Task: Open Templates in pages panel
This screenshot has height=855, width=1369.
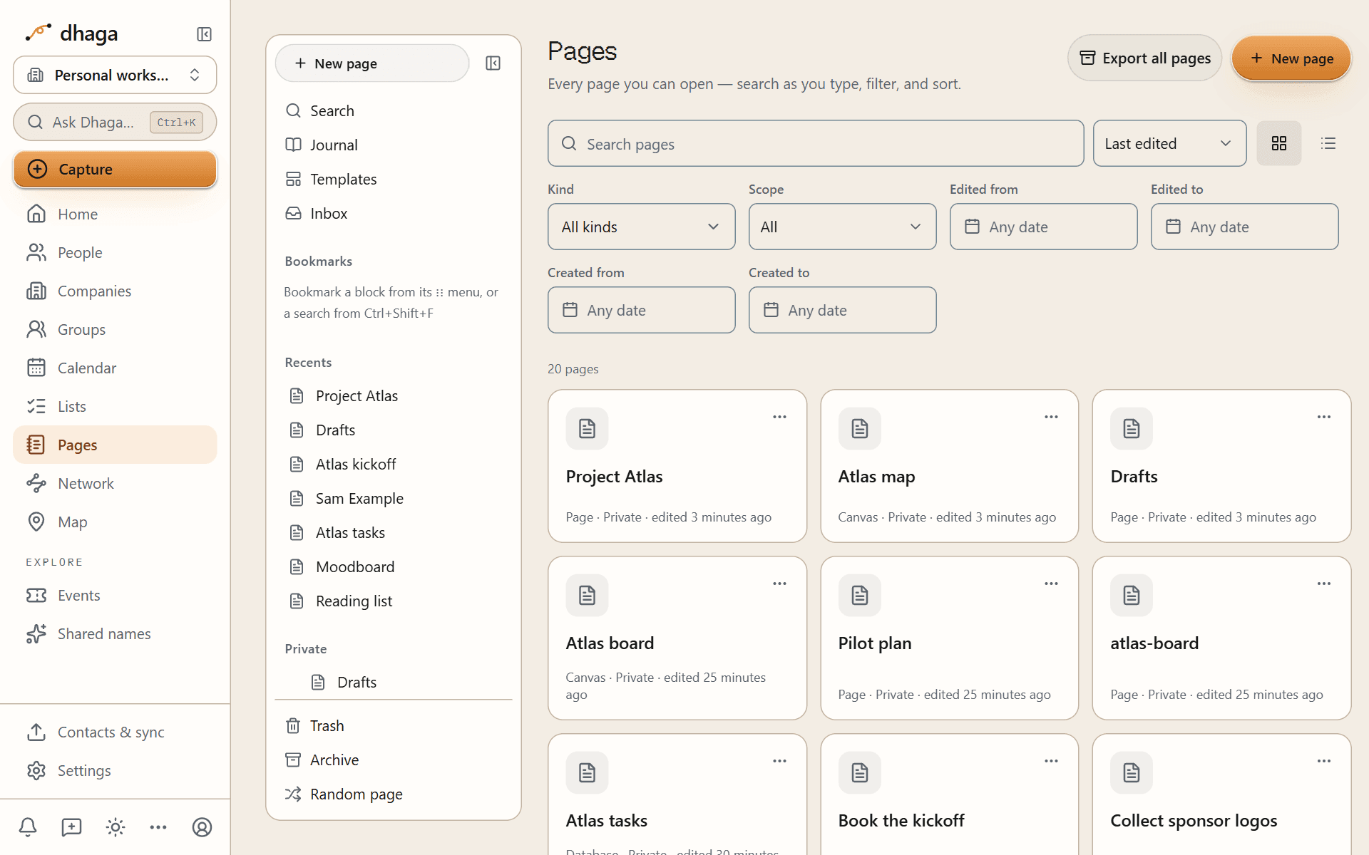Action: tap(393, 179)
